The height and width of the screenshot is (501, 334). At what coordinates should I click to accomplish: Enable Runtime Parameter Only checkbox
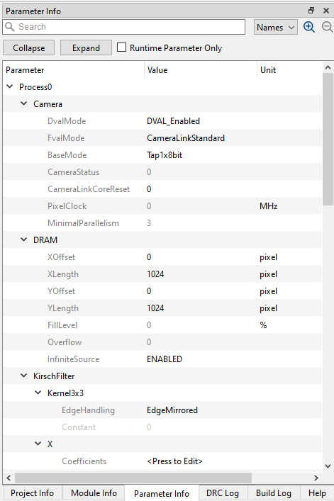point(121,47)
